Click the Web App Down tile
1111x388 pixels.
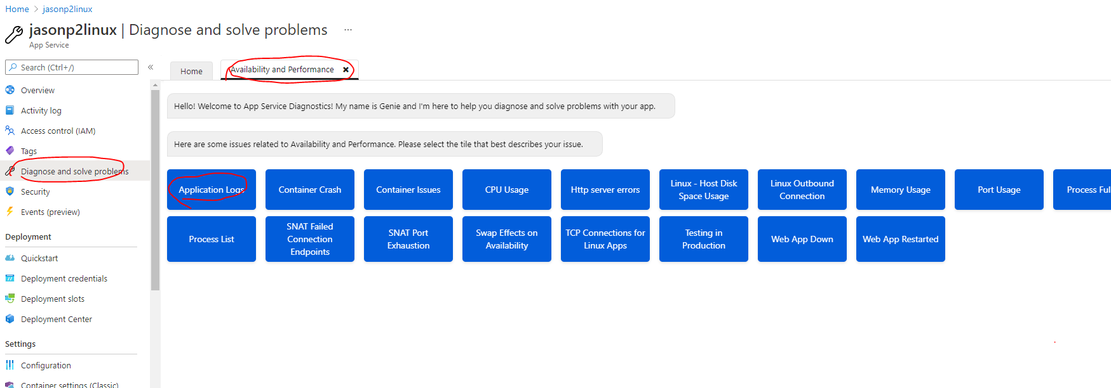(x=802, y=239)
